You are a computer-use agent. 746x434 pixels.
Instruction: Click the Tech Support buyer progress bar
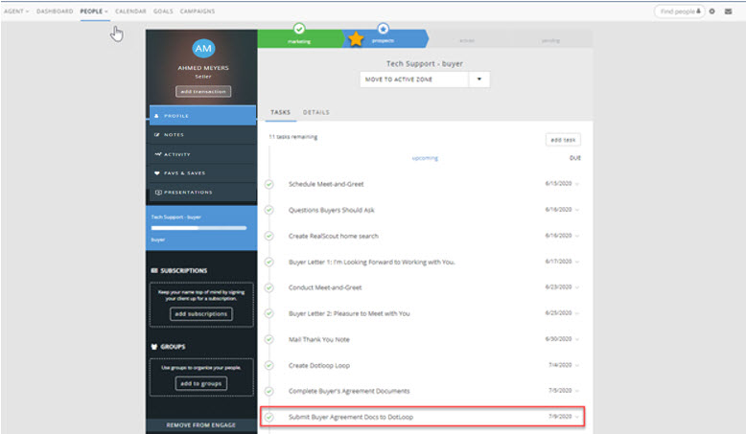pos(198,228)
